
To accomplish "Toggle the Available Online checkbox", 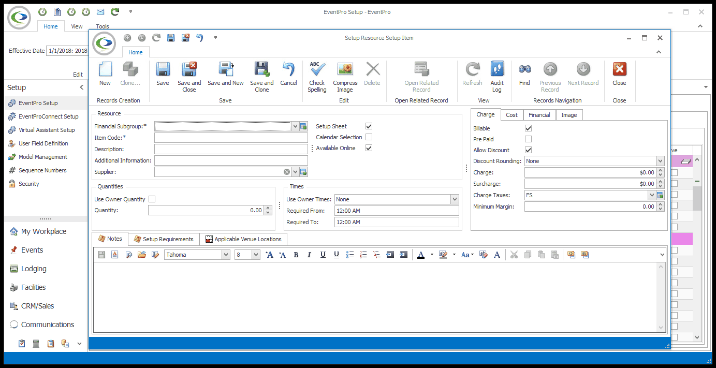I will tap(369, 148).
